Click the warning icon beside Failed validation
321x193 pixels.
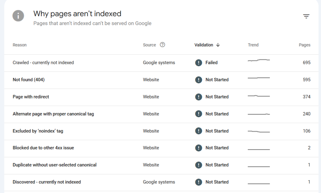point(199,62)
